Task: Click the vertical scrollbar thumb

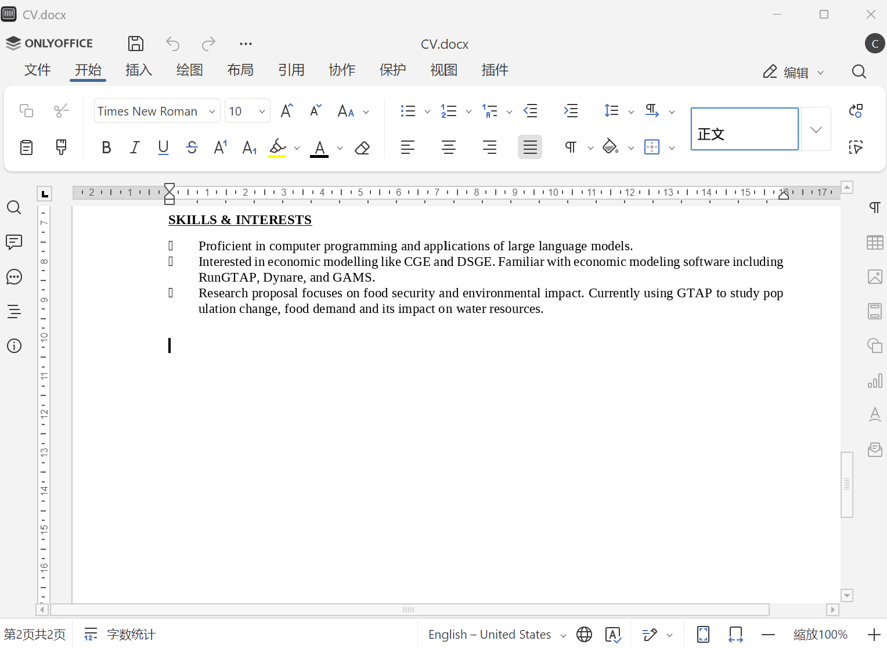Action: point(847,484)
